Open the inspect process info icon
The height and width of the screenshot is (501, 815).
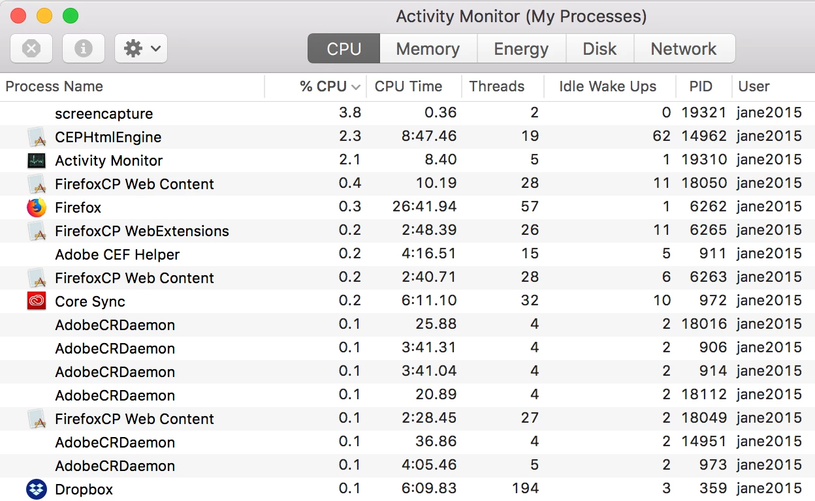click(x=83, y=49)
